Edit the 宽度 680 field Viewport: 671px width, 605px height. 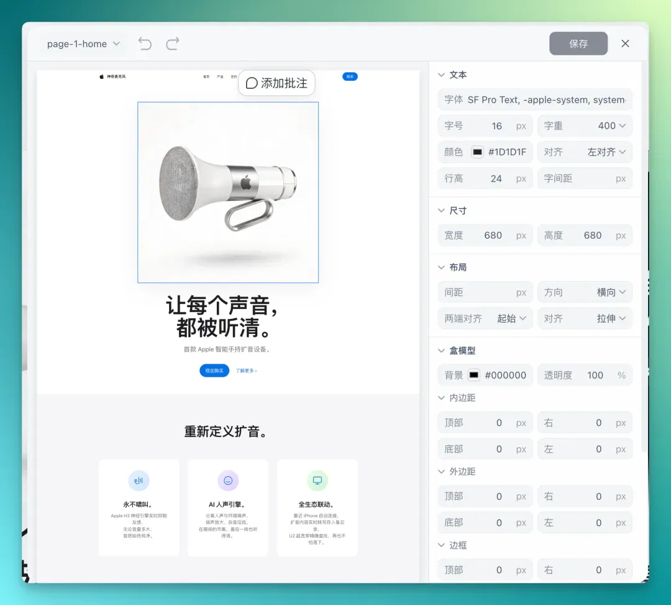click(x=485, y=236)
